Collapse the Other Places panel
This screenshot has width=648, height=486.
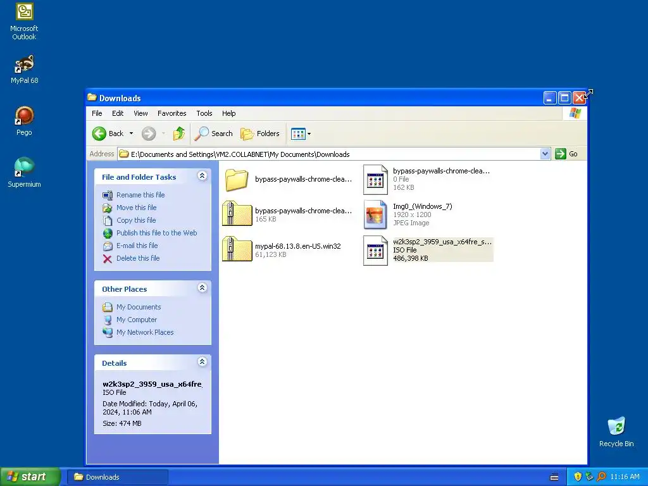click(x=202, y=288)
